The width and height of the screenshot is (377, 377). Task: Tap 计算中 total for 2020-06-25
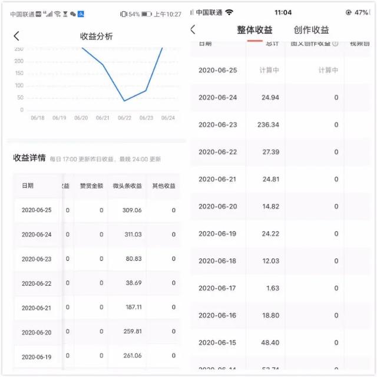[x=269, y=70]
